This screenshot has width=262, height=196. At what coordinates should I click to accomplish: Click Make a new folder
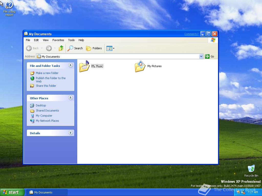point(47,73)
